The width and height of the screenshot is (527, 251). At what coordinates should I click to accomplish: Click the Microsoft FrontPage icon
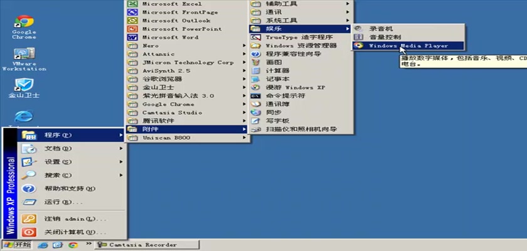pyautogui.click(x=133, y=12)
